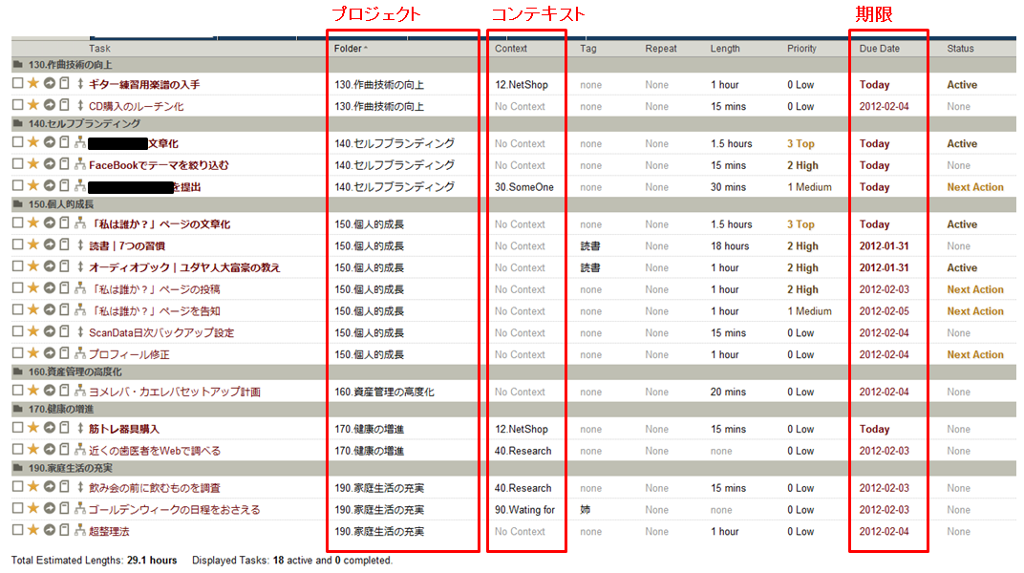Viewport: 1024px width, 573px height.
Task: Click the up-down drag icon for ScanData日次バックアップ設定
Action: [x=80, y=332]
